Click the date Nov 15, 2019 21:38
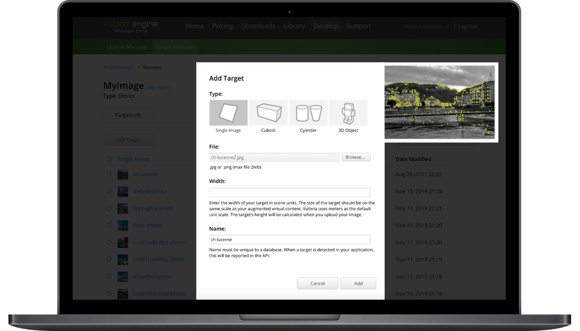The width and height of the screenshot is (580, 331). (x=419, y=191)
